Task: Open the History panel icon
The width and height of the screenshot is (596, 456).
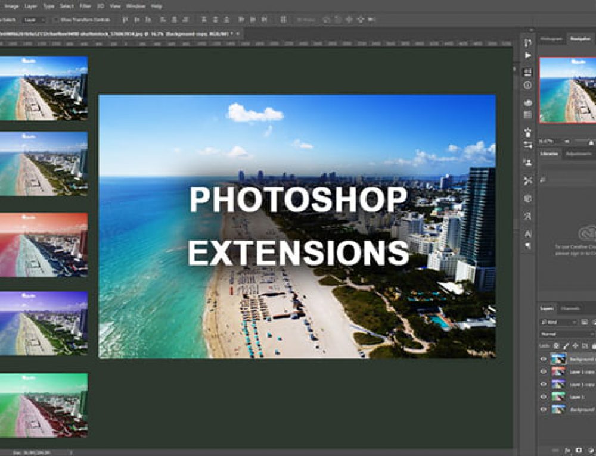Action: click(527, 42)
